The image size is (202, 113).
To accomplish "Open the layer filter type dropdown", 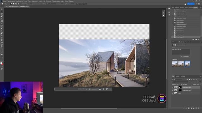I will coord(177,79).
